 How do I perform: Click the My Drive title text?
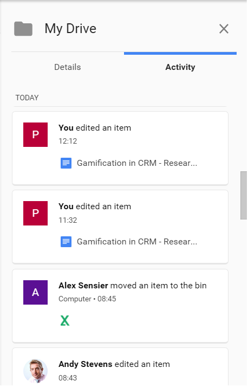coord(70,29)
